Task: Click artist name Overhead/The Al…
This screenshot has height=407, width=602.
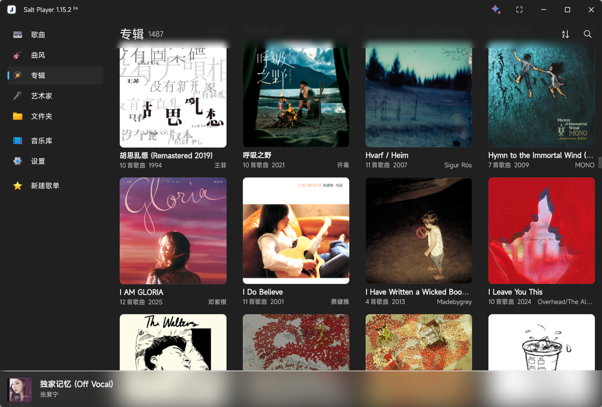Action: pyautogui.click(x=565, y=302)
